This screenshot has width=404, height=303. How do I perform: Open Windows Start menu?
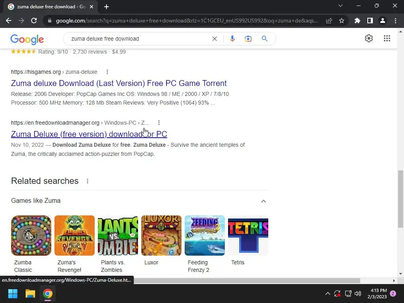(13, 294)
